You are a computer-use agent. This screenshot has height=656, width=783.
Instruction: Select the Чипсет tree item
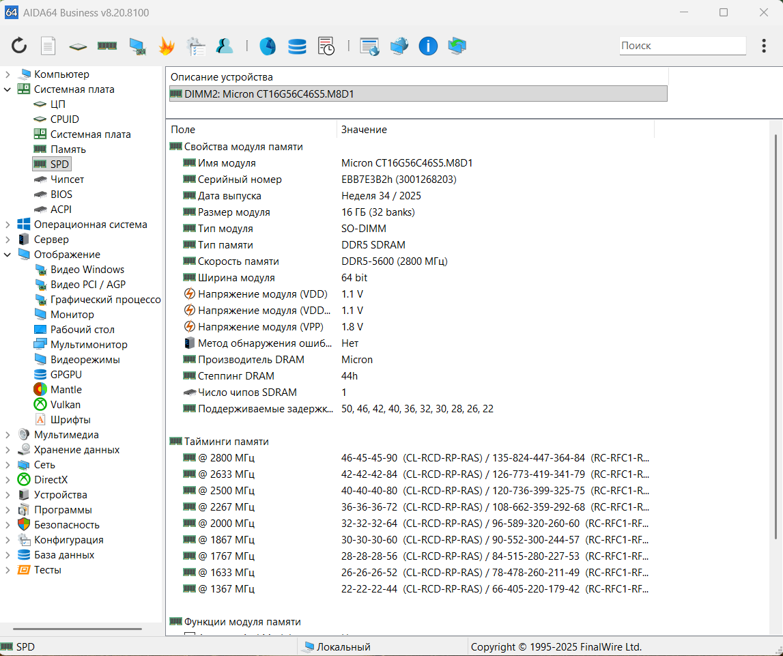coord(67,180)
